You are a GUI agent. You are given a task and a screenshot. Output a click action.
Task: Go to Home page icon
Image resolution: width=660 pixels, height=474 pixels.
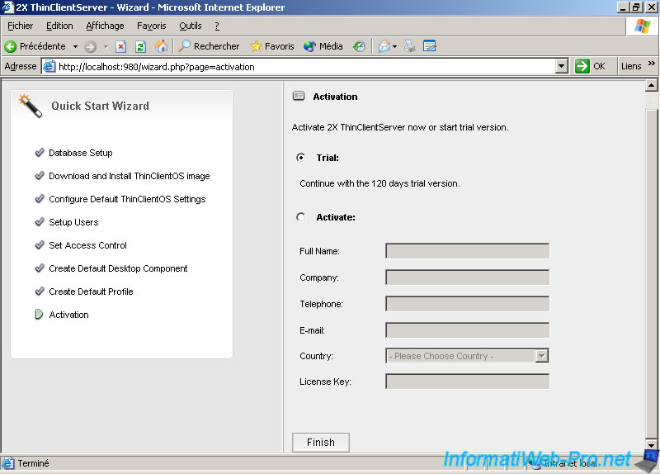pos(162,46)
